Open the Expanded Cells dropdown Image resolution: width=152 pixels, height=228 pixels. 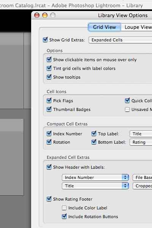click(x=120, y=40)
